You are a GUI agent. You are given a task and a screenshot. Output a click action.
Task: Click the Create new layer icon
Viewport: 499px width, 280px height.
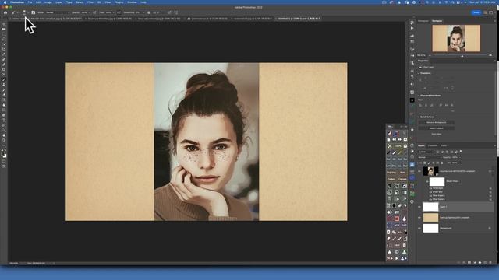coord(485,263)
